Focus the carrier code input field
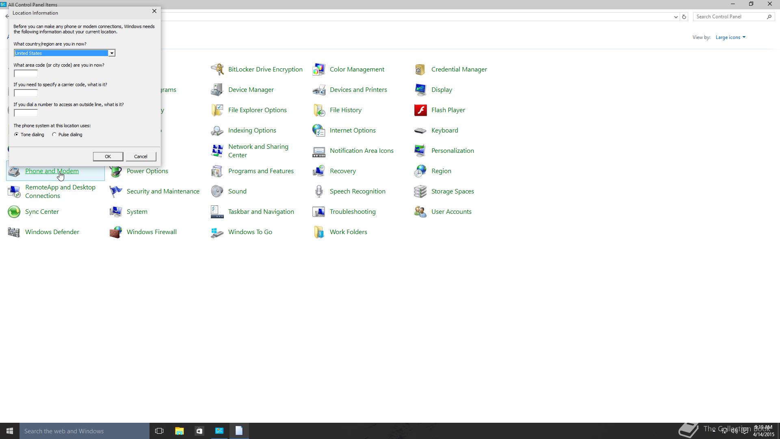 click(x=26, y=93)
